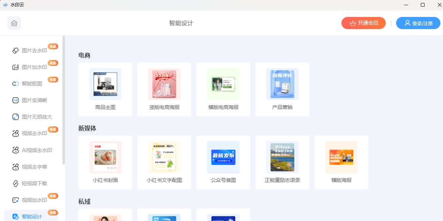Viewport: 443px width, 221px height.
Task: Click the 私域 section heading
Action: pos(84,201)
